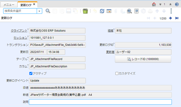Select the 更新ログ tab
This screenshot has height=107, width=181.
tap(26, 5)
